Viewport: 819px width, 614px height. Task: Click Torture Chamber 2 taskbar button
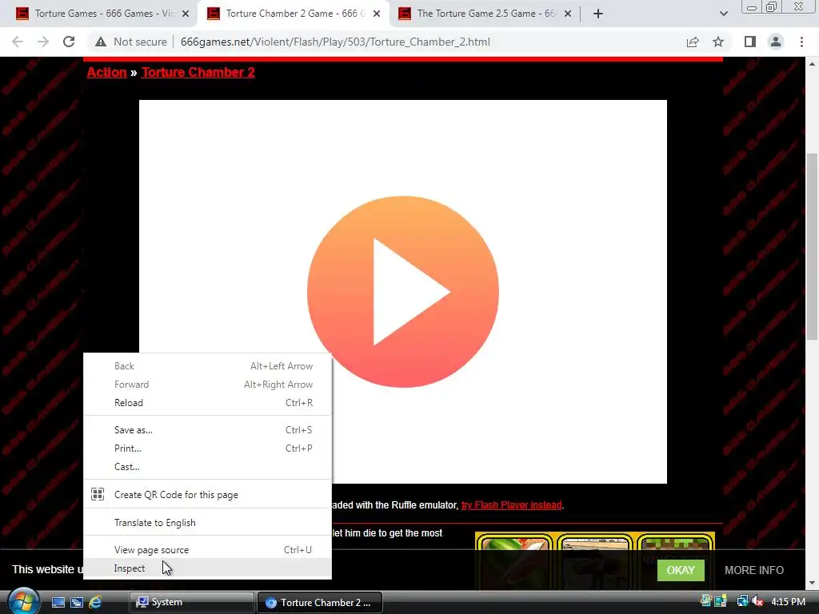click(x=320, y=603)
